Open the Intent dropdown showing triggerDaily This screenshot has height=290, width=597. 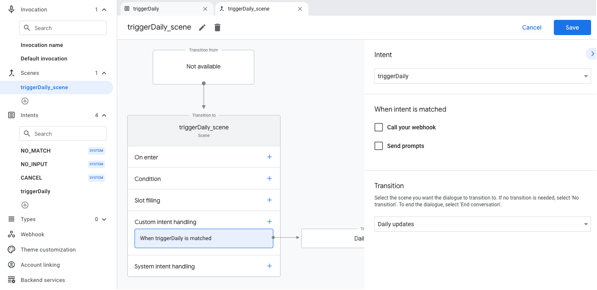point(482,76)
